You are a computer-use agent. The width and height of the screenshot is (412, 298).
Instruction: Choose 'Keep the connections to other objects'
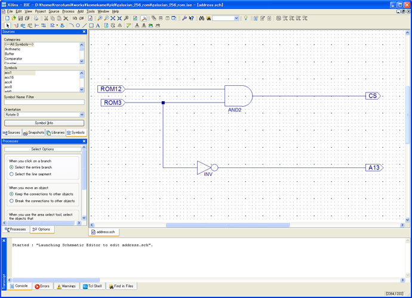pyautogui.click(x=41, y=194)
